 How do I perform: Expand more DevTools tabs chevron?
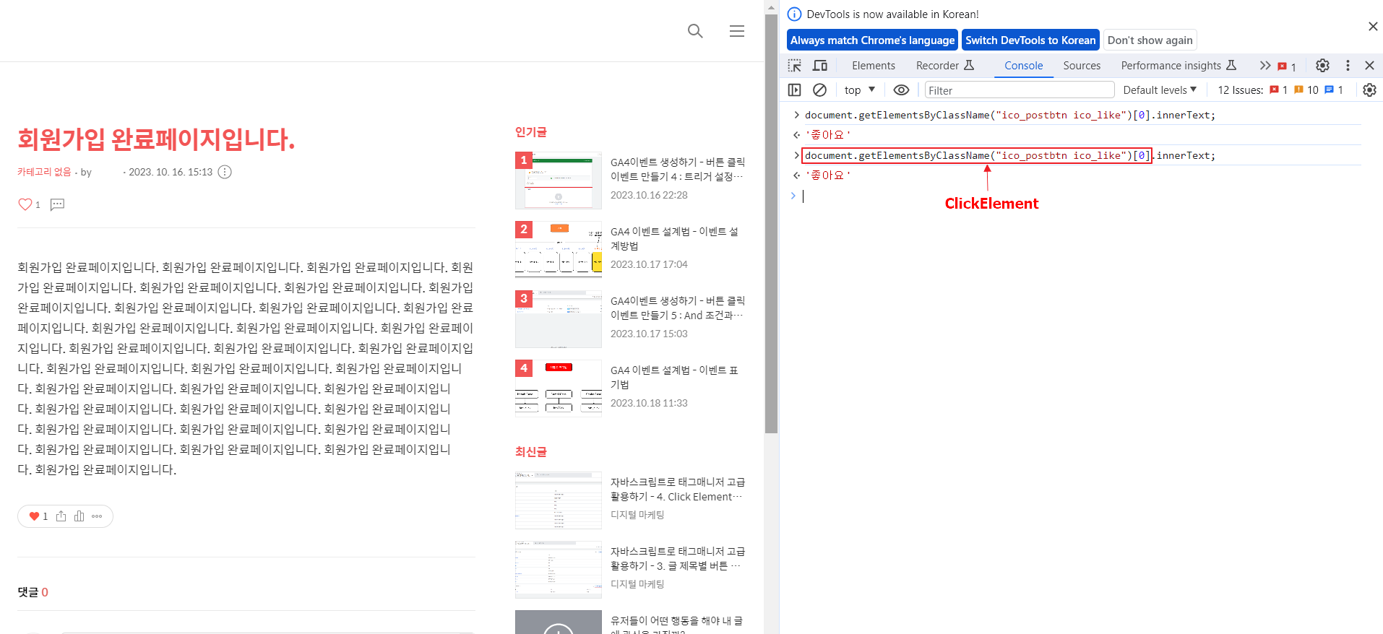(x=1264, y=66)
